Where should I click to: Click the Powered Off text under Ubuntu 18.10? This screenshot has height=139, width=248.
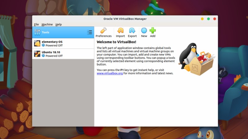[54, 56]
